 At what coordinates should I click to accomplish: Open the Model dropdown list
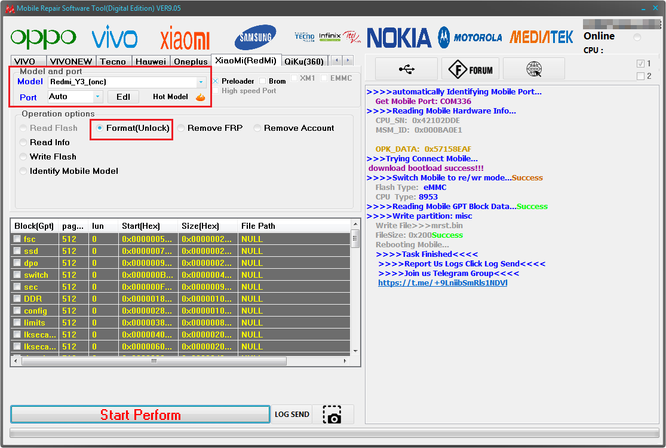tap(201, 82)
